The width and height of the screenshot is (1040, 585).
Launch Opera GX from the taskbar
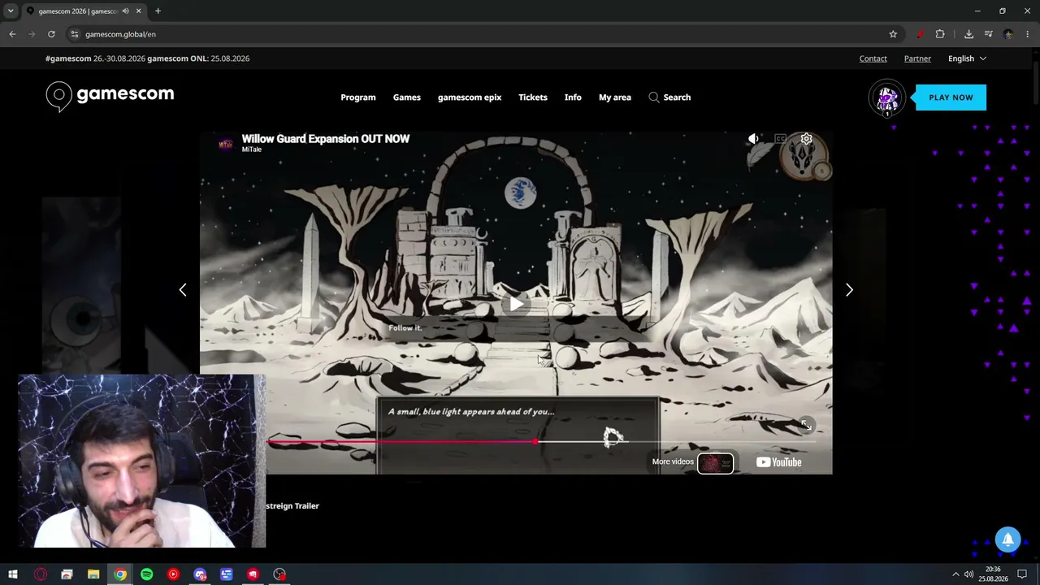tap(41, 574)
